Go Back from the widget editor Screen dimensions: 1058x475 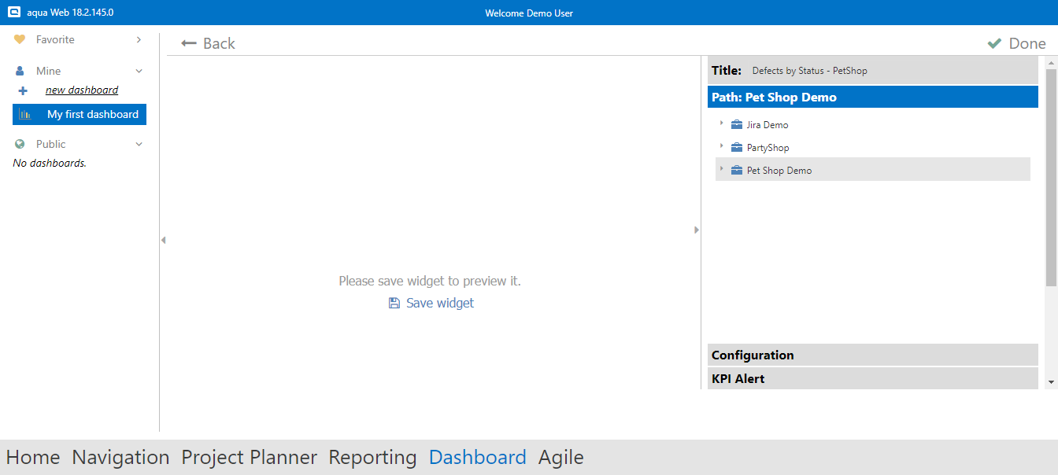coord(209,43)
